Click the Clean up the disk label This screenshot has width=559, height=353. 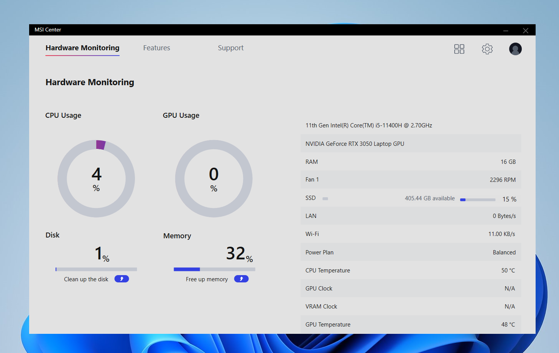click(x=86, y=279)
